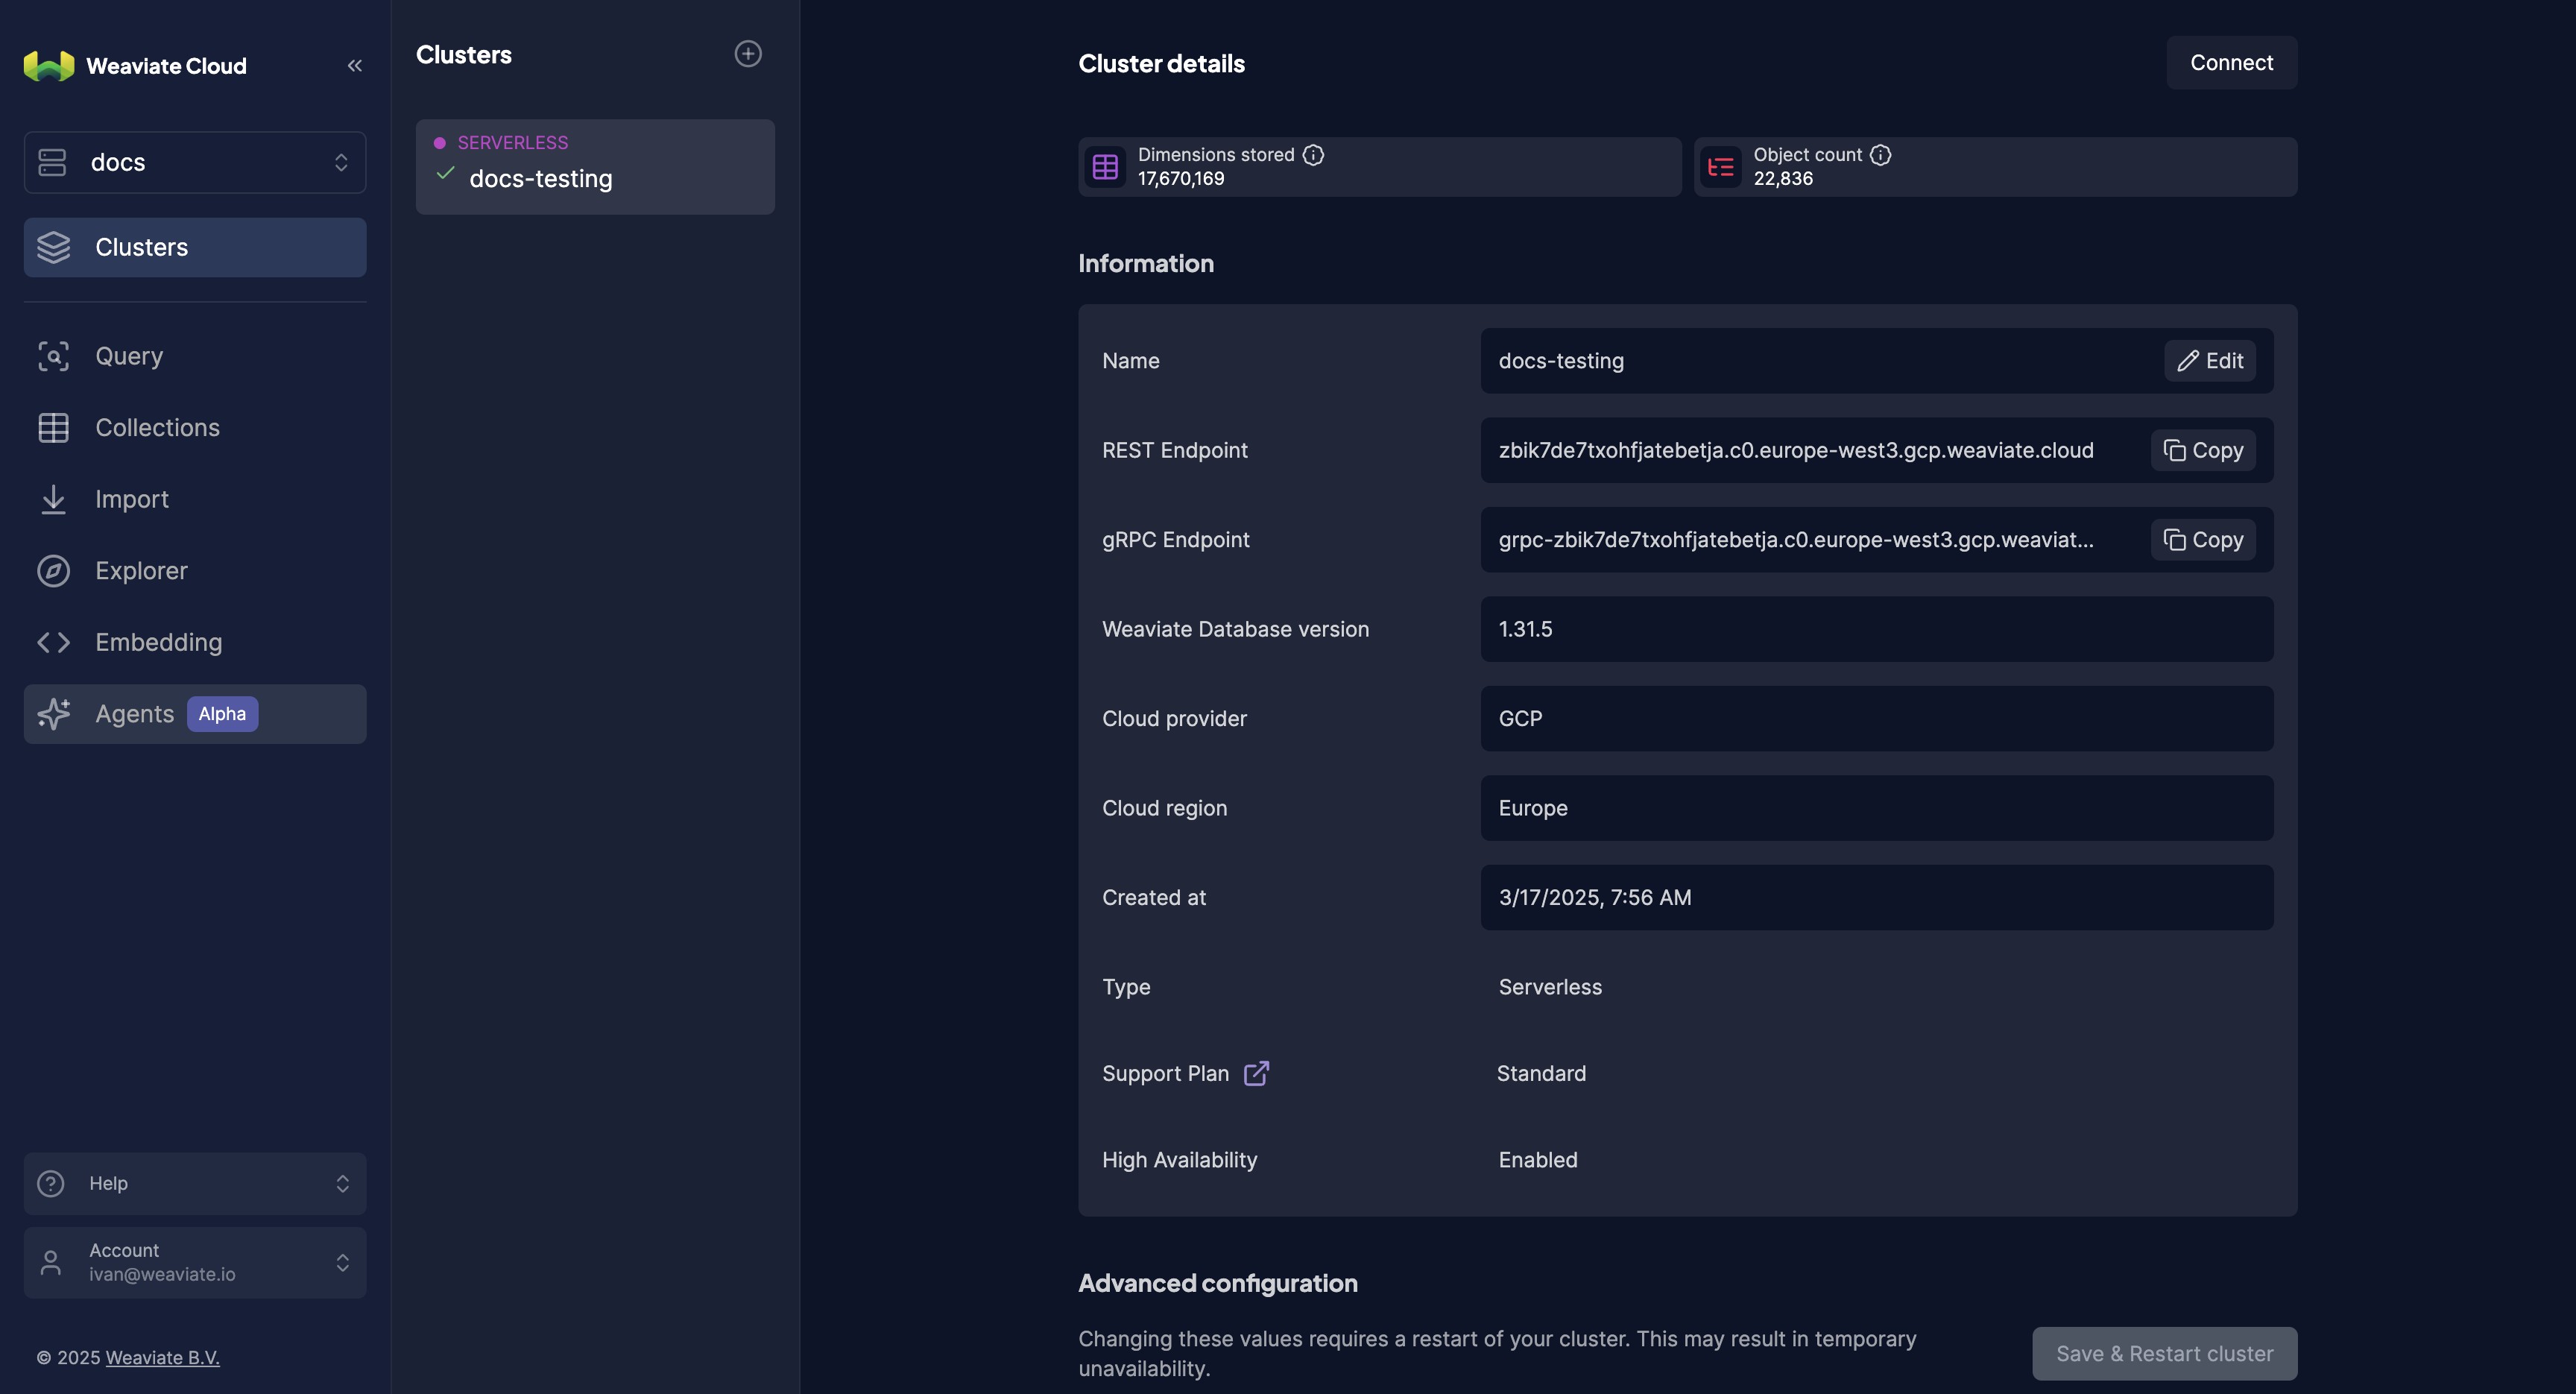This screenshot has width=2576, height=1394.
Task: Open the Clusters menu item
Action: (x=195, y=247)
